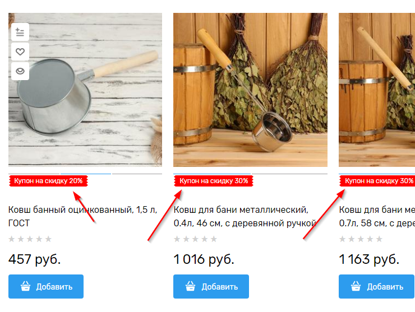Add 457 руб. ladle to cart
415x312 pixels.
[46, 287]
